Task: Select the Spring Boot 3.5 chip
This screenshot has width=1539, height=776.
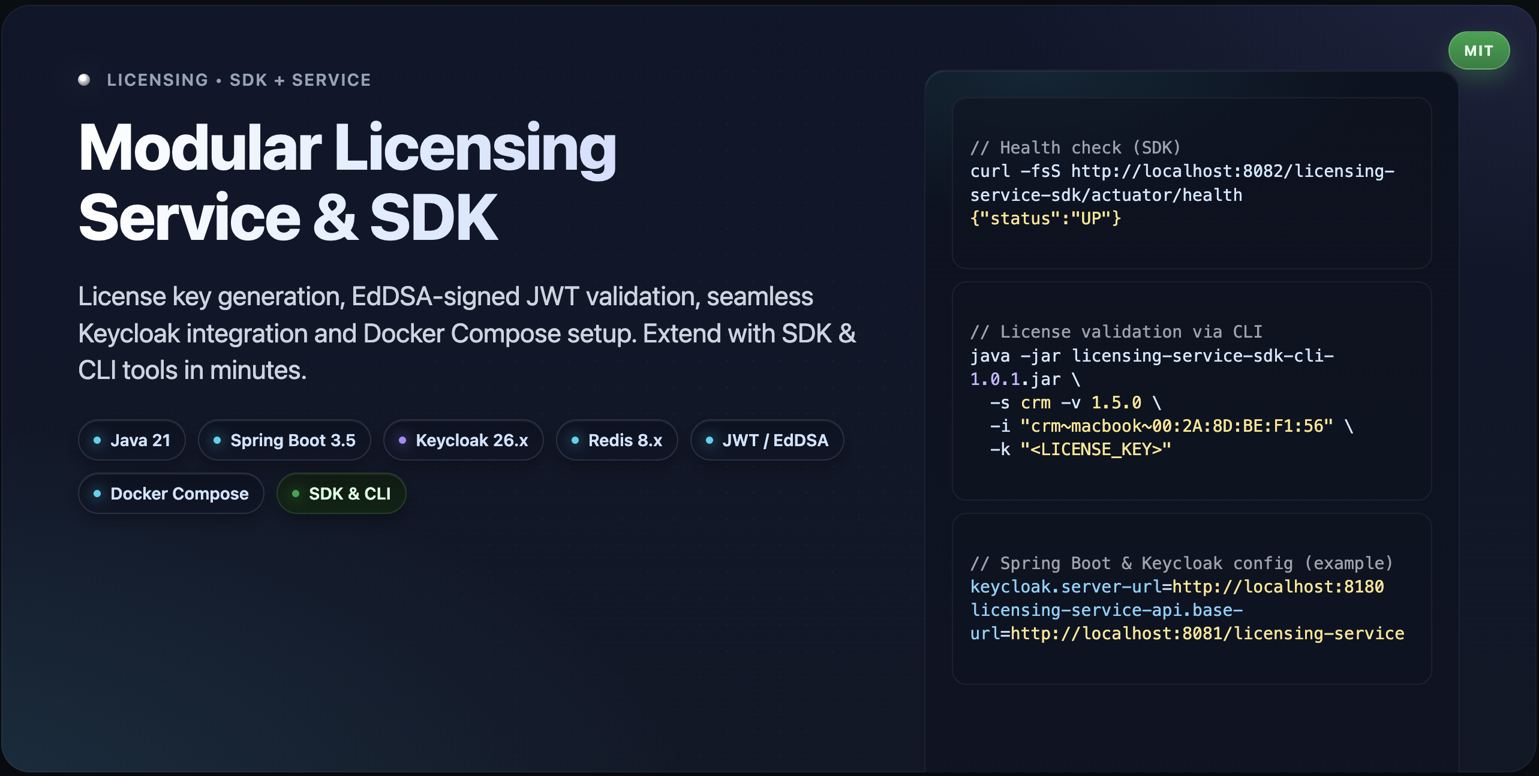Action: (284, 440)
